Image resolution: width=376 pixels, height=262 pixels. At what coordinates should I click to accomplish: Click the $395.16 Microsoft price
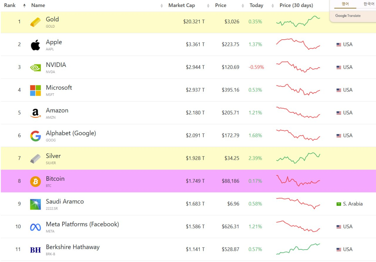pos(230,90)
